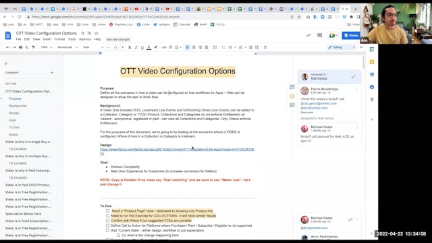Check the 'Need to run this Exercise for COLLECTIONS' item
The image size is (432, 243).
click(107, 216)
